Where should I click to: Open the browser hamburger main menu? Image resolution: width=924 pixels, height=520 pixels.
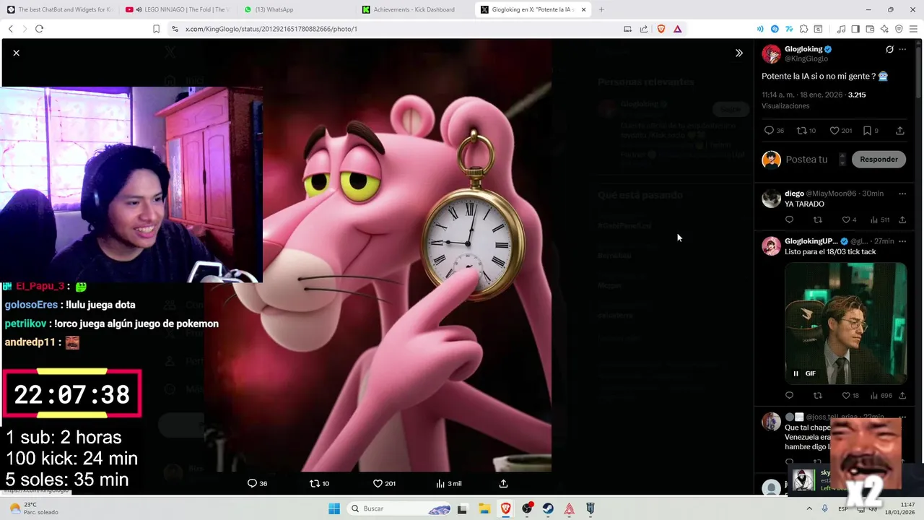[913, 29]
